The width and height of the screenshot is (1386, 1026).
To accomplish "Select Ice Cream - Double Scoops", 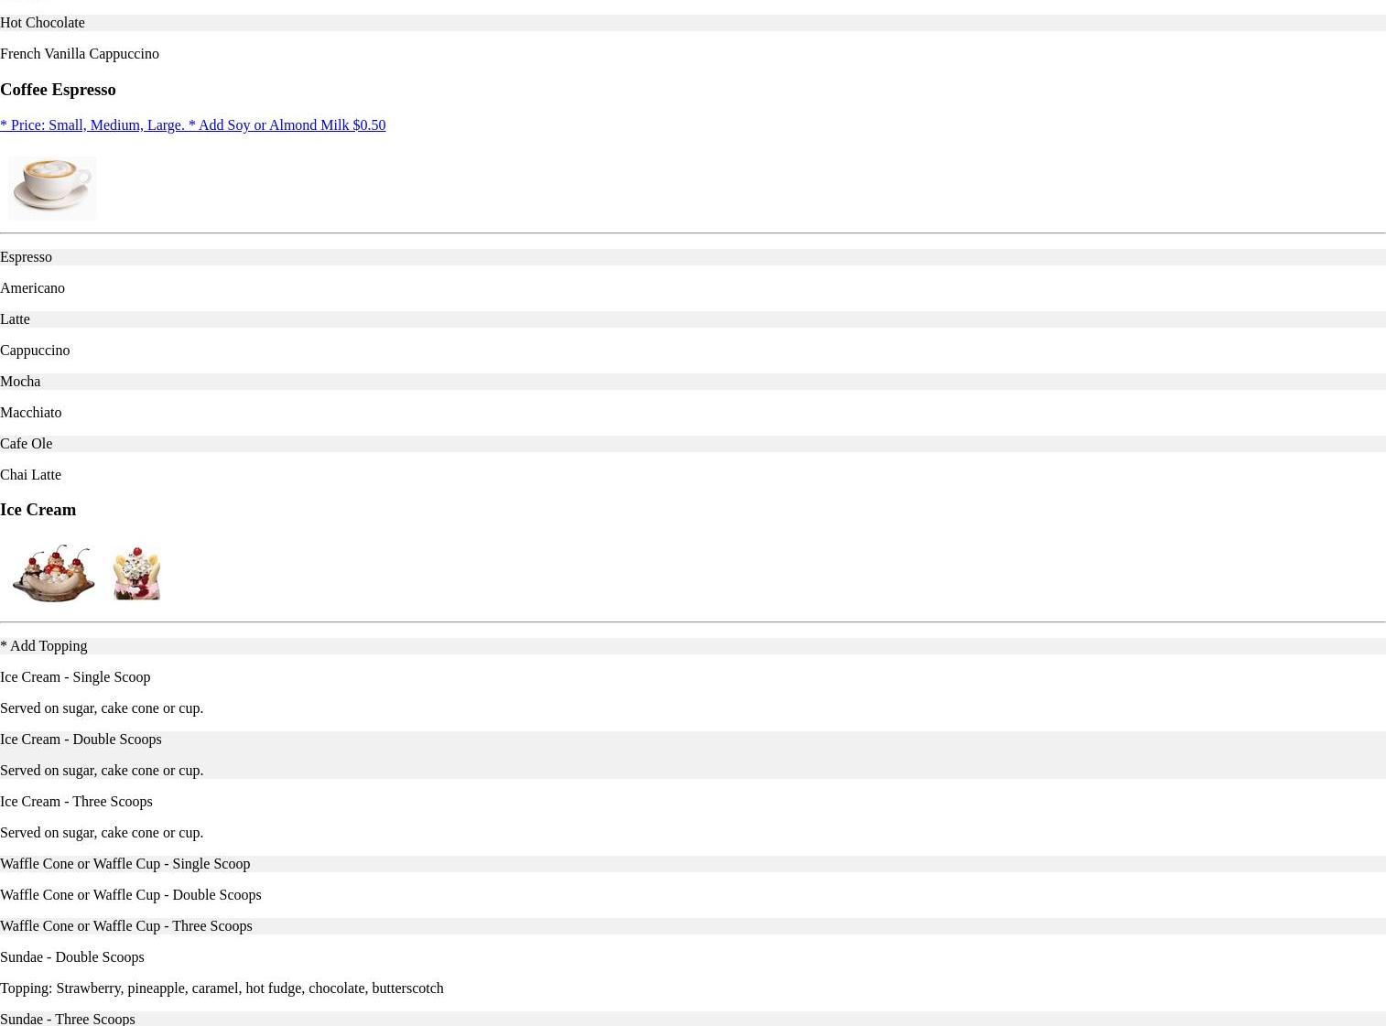I will coord(81,739).
